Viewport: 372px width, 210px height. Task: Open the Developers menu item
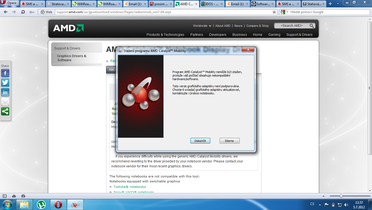[x=218, y=35]
